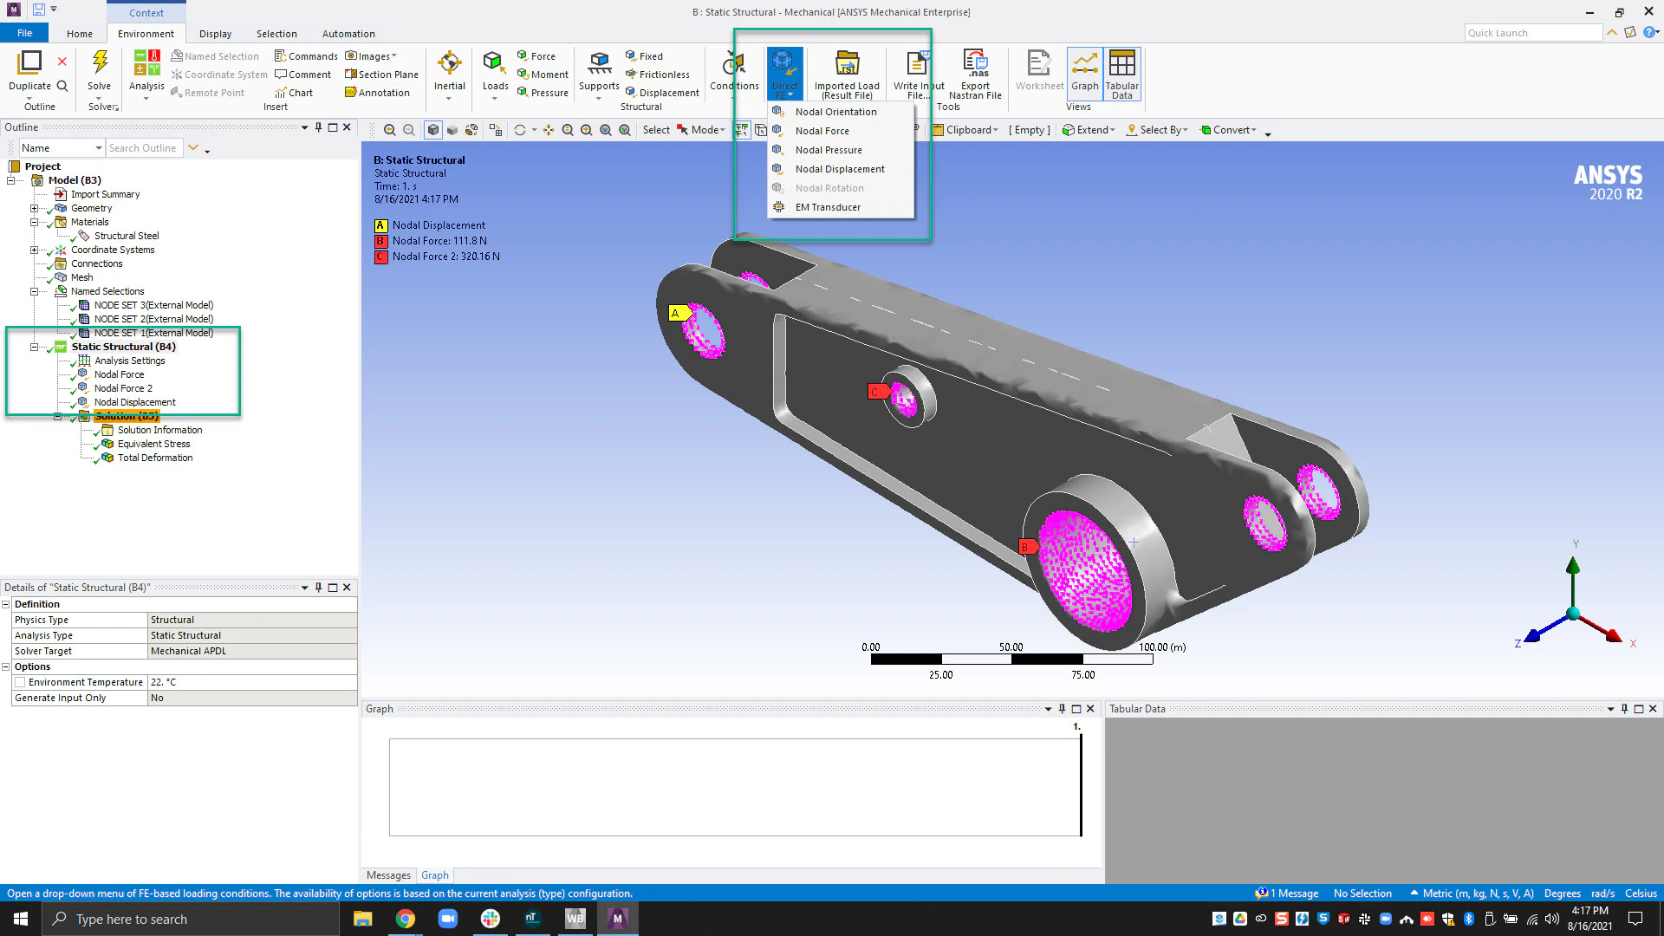Insert a Moment load from the ribbon
The image size is (1664, 936).
[543, 74]
